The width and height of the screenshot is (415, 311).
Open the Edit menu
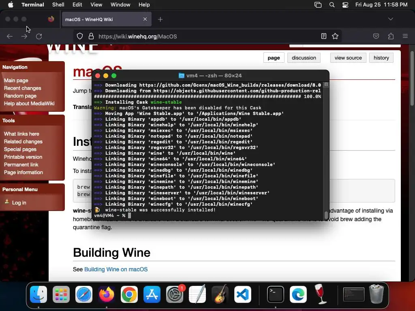pyautogui.click(x=77, y=5)
